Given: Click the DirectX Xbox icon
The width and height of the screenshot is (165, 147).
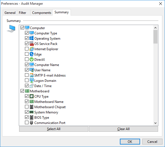Looking at the screenshot, I should [x=32, y=59].
